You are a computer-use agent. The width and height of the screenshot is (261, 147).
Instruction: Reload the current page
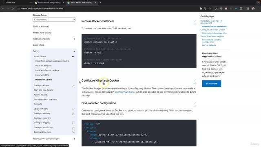pyautogui.click(x=13, y=9)
